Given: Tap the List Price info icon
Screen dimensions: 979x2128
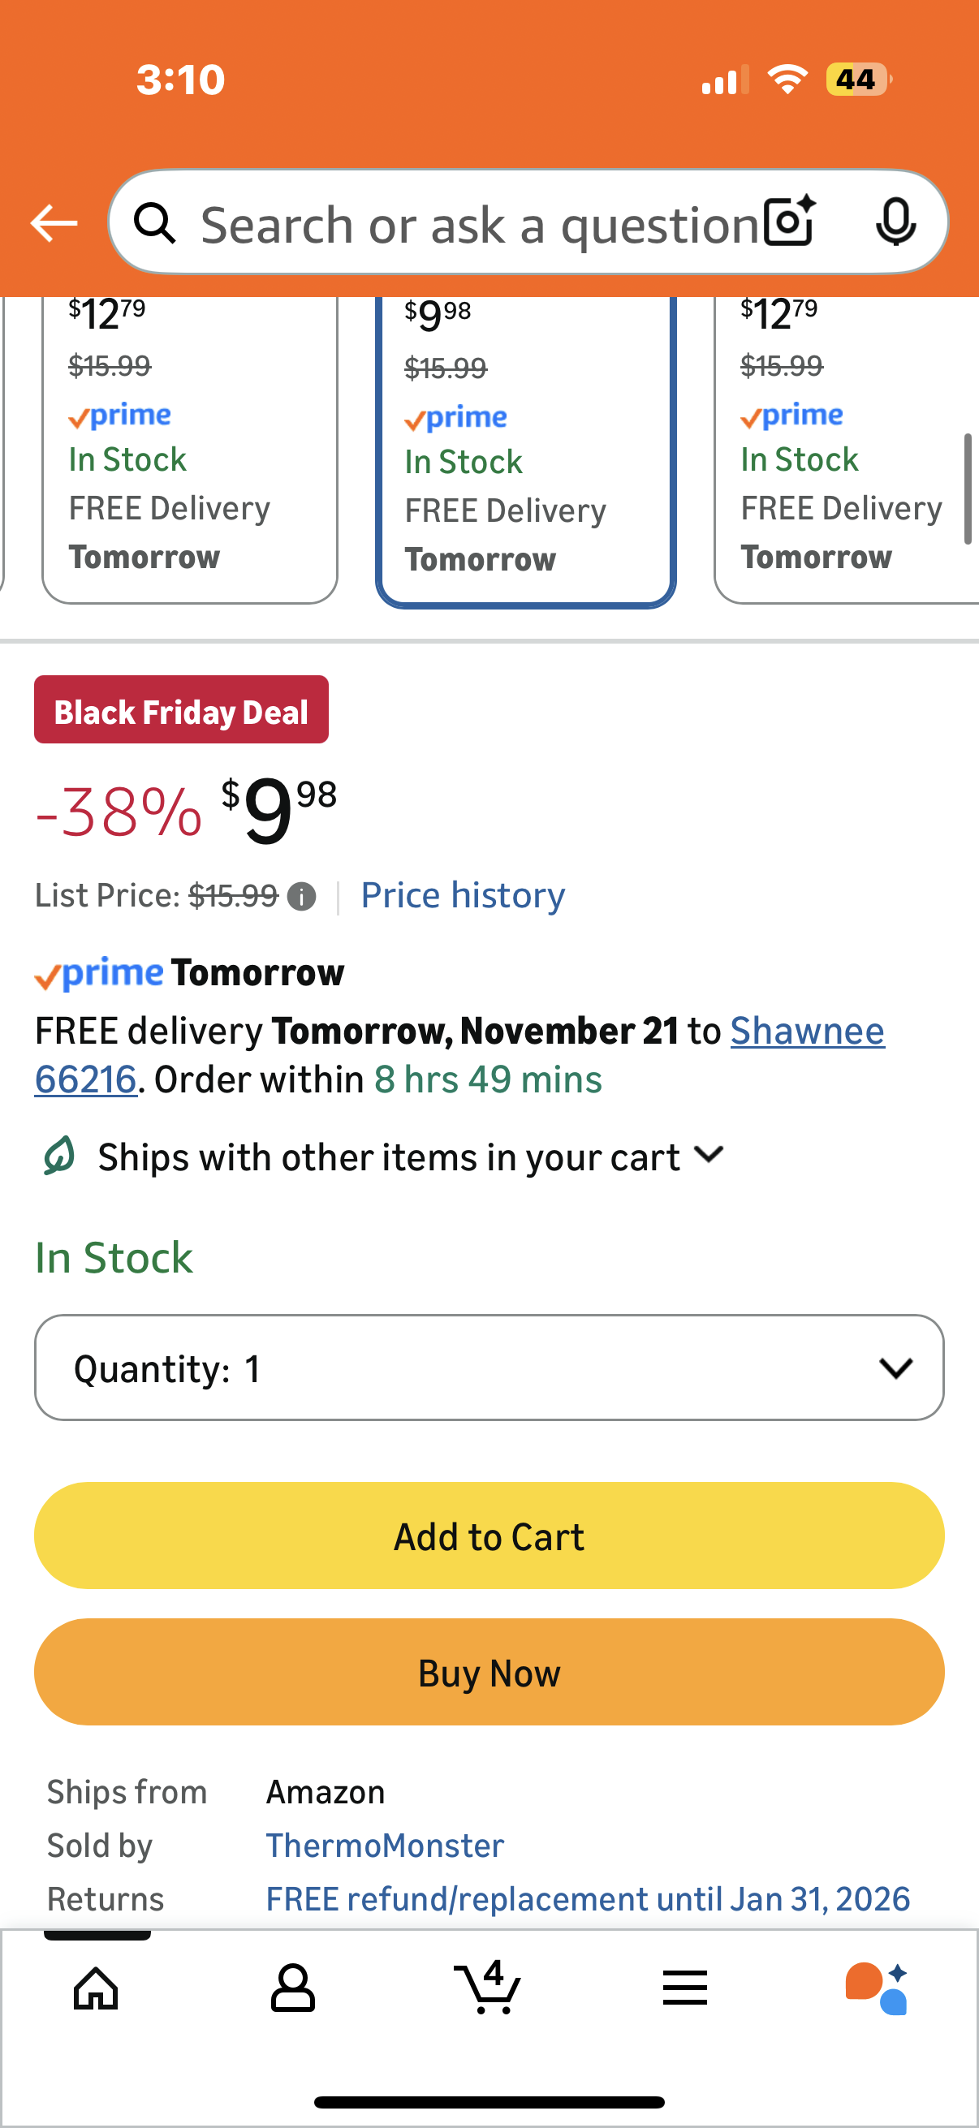Looking at the screenshot, I should 301,896.
